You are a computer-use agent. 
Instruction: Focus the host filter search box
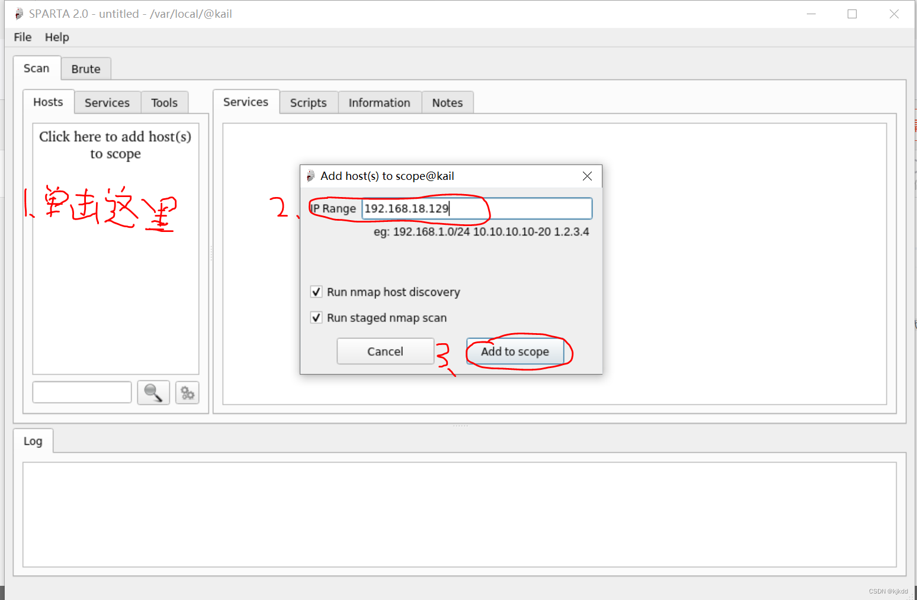[x=82, y=392]
